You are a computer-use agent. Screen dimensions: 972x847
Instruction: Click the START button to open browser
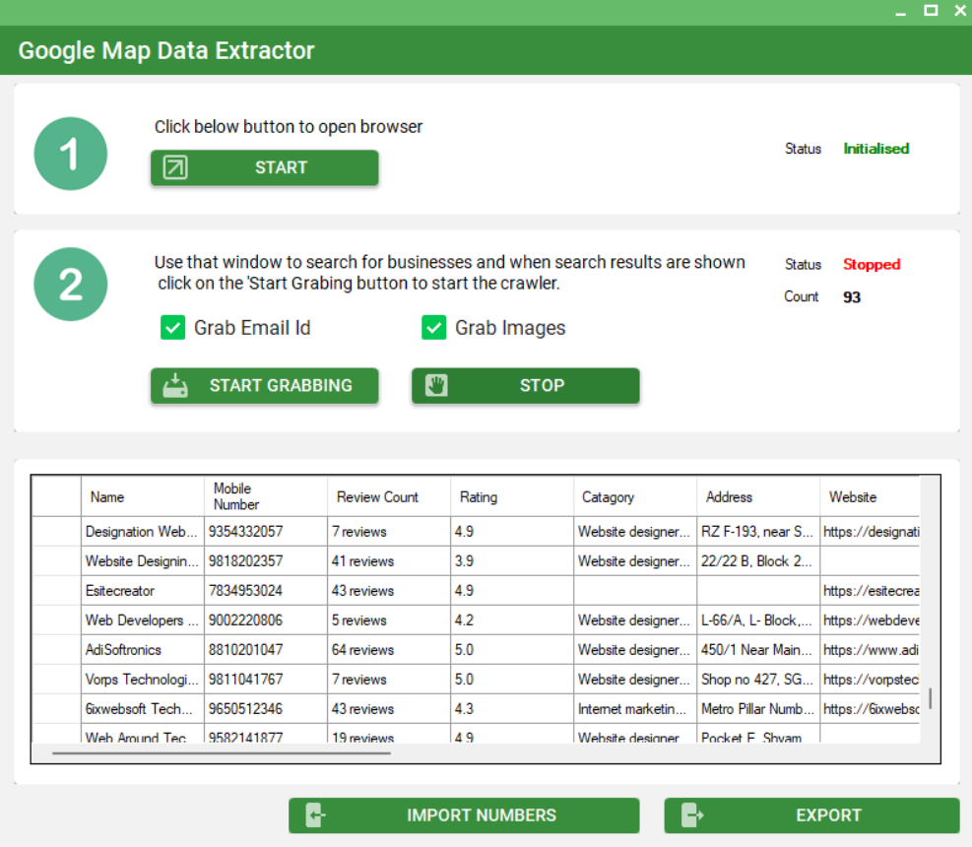click(x=264, y=167)
